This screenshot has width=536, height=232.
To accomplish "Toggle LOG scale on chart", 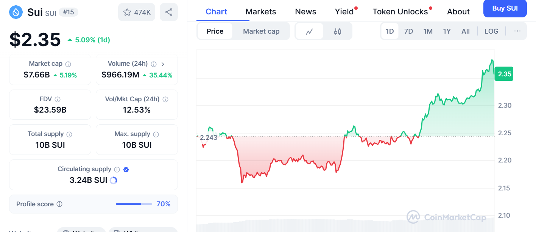I will [x=491, y=31].
